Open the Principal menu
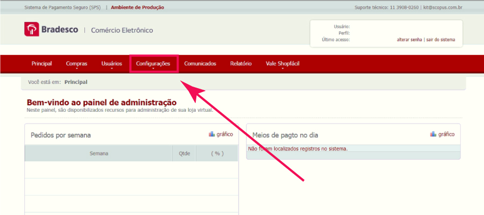The image size is (484, 215). [x=41, y=63]
